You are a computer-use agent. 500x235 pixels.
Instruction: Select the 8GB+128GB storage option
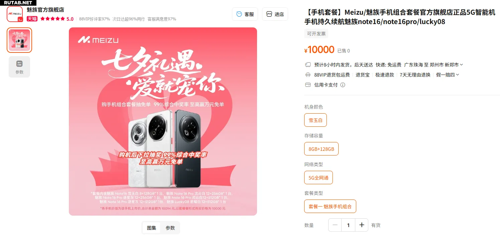[x=321, y=149]
